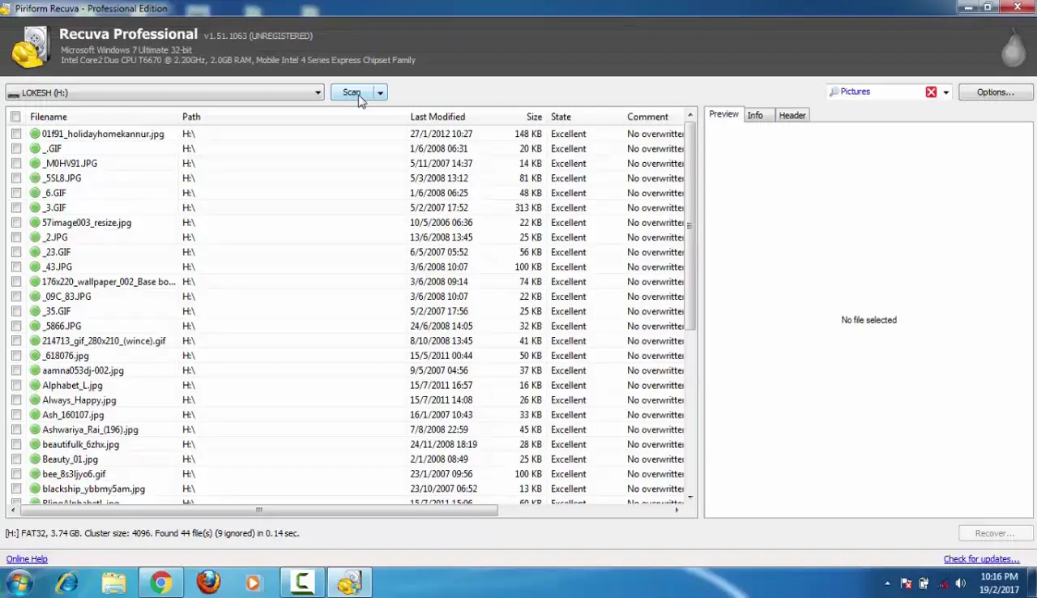This screenshot has width=1037, height=598.
Task: Select file 176x220_wallpaper_002_Base bo...
Action: click(x=108, y=282)
